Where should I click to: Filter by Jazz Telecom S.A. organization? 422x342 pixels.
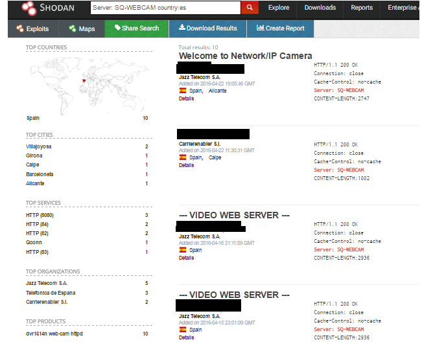(47, 284)
